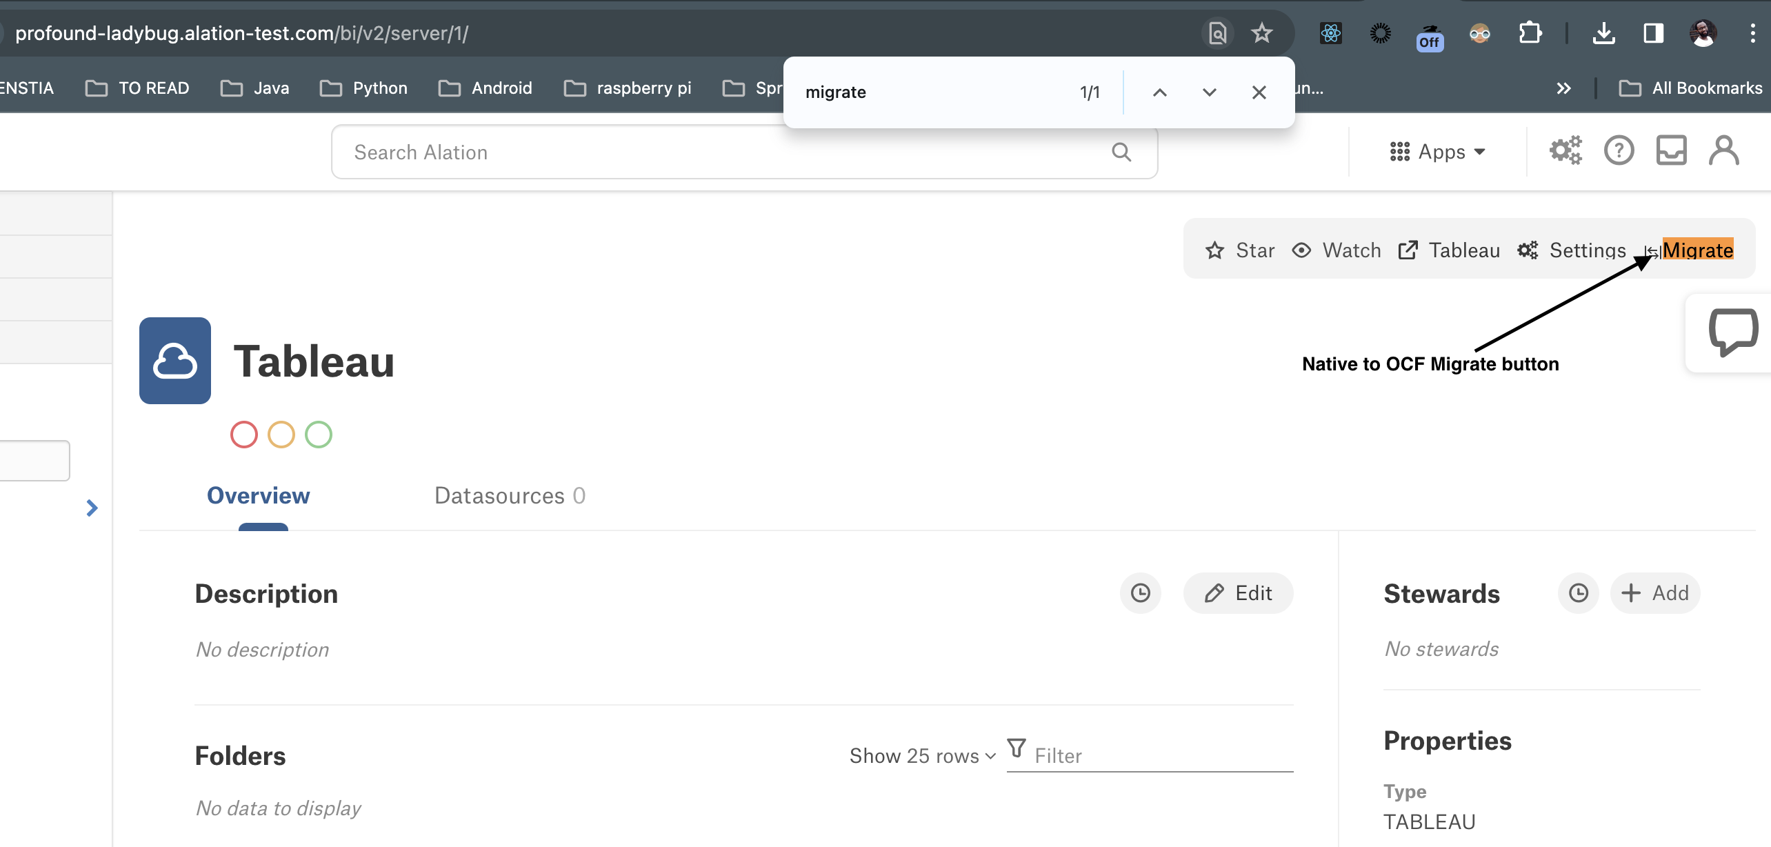Click the extension icon with the Off badge
This screenshot has width=1771, height=847.
[1430, 37]
